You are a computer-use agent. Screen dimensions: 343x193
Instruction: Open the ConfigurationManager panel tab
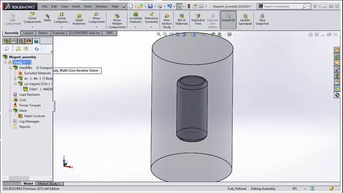[x=21, y=41]
